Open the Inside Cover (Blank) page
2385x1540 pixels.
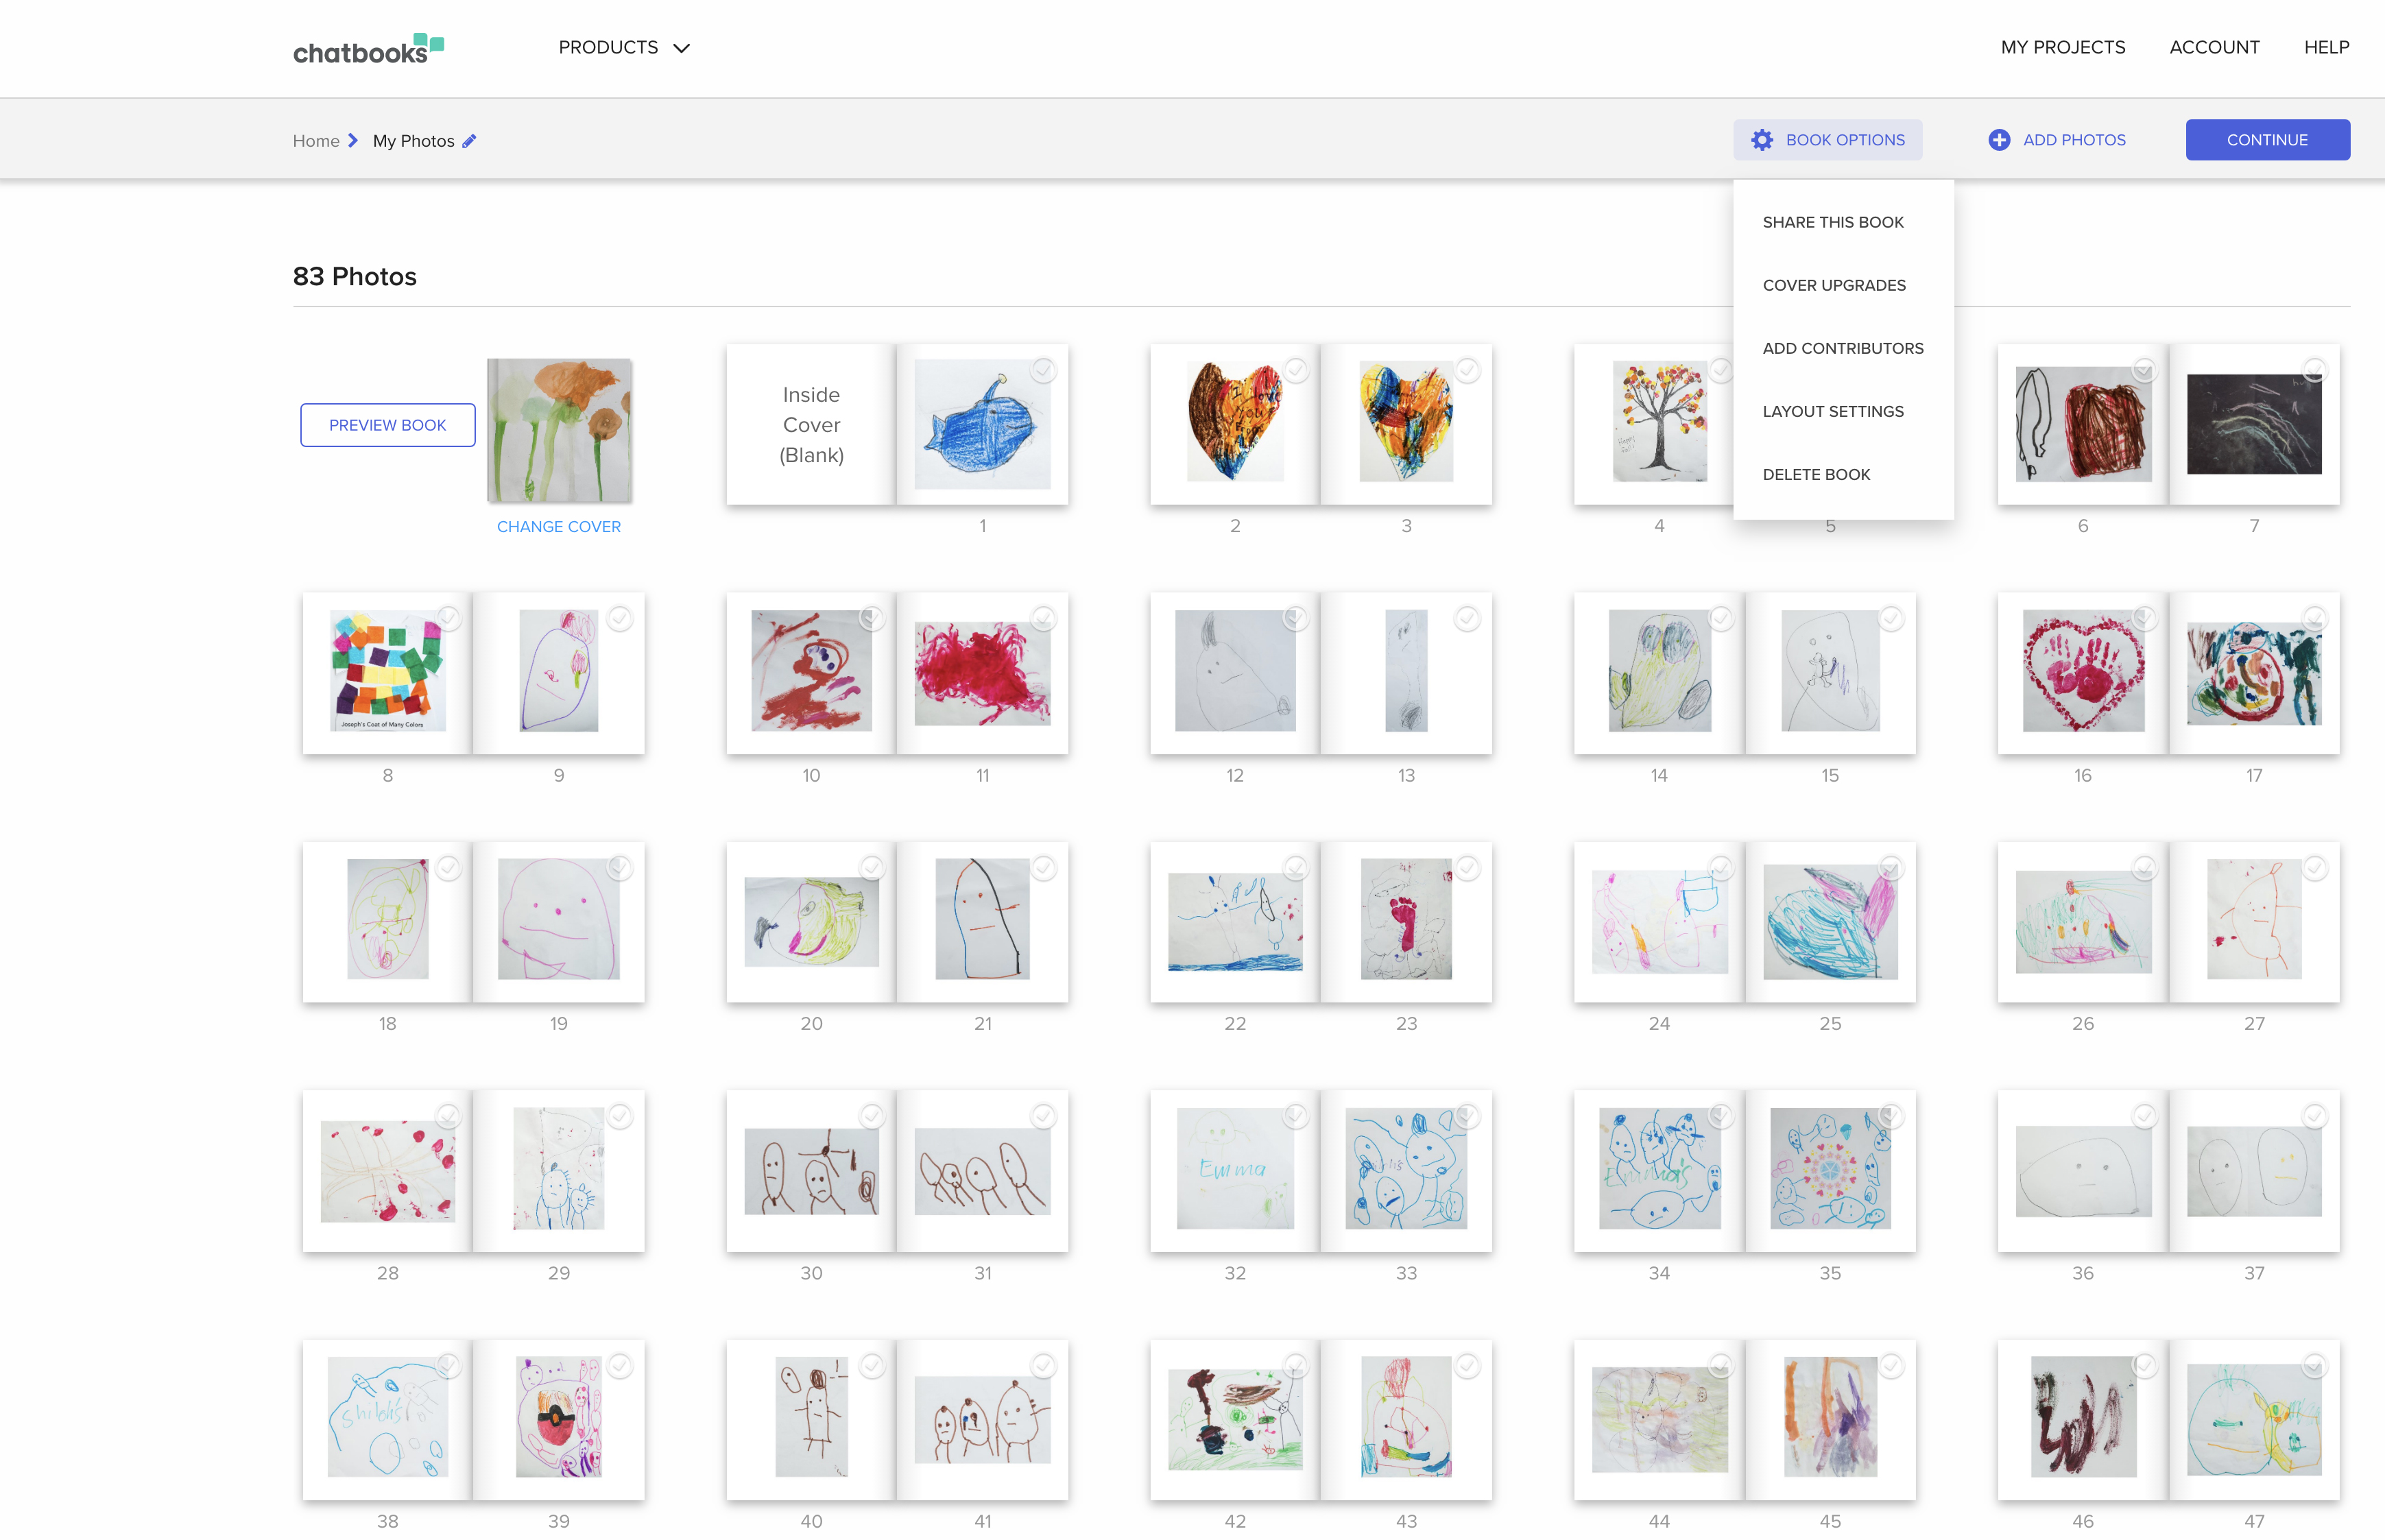pos(811,425)
